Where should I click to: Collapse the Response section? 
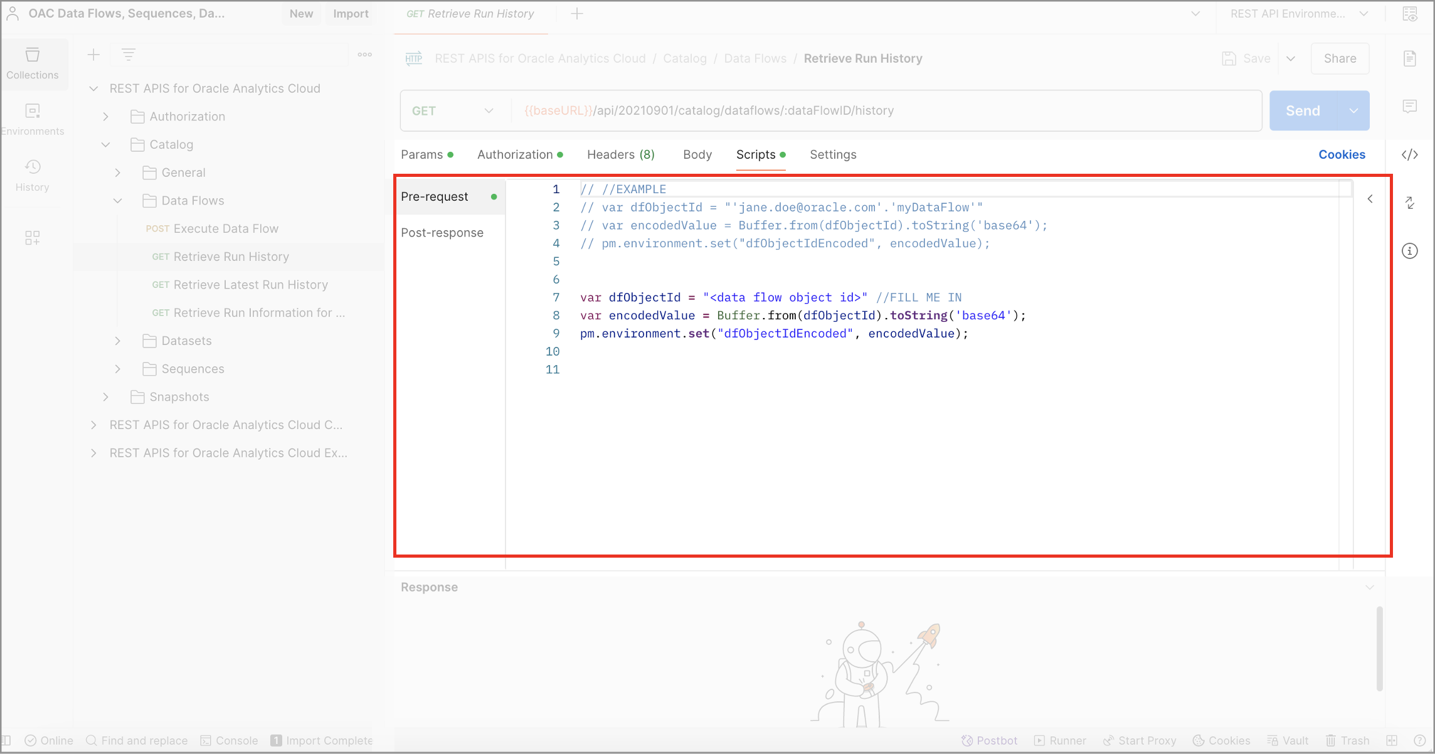(1370, 587)
